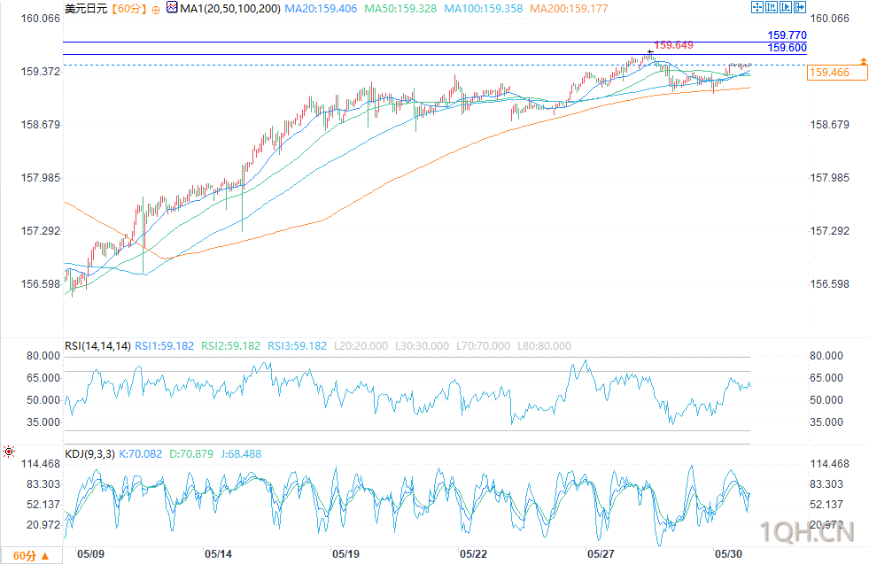Click the L80:80.000 level label
Image resolution: width=869 pixels, height=564 pixels.
point(544,345)
